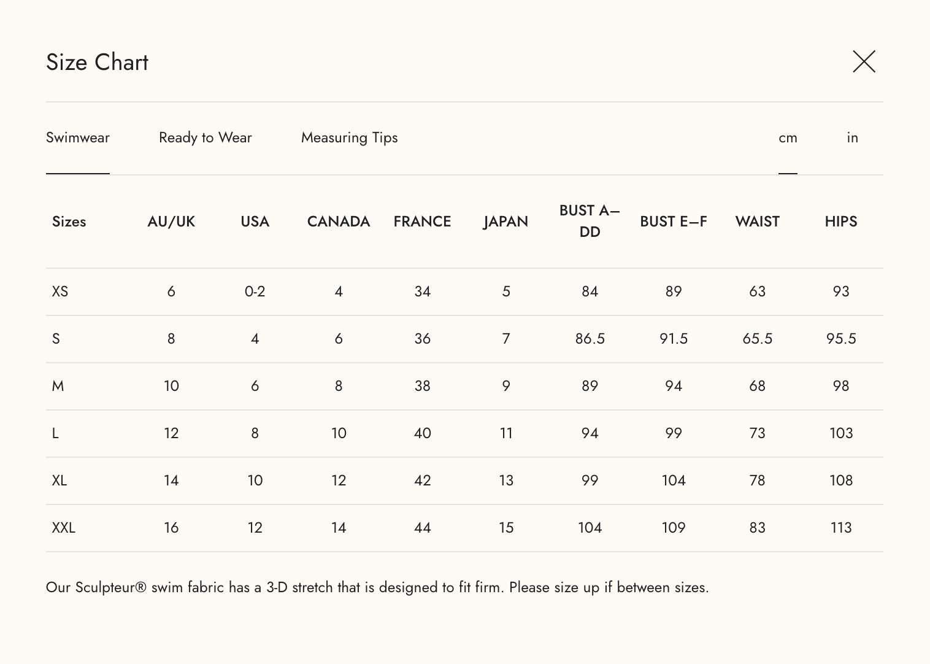The height and width of the screenshot is (664, 930).
Task: Switch measurements to inches (in)
Action: coord(852,137)
